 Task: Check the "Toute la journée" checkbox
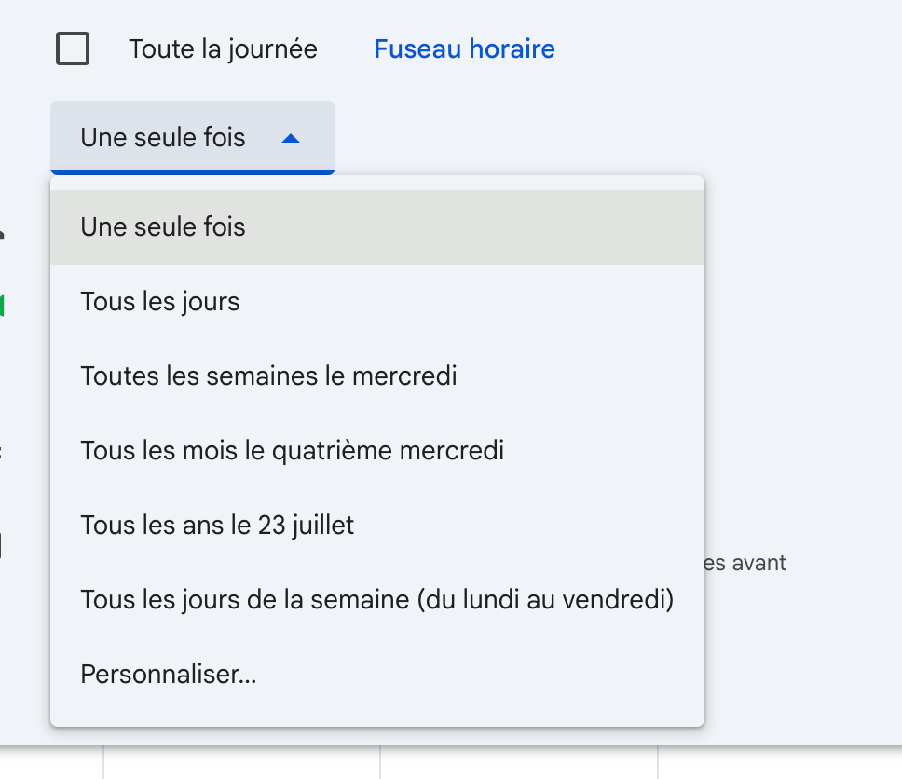tap(73, 48)
